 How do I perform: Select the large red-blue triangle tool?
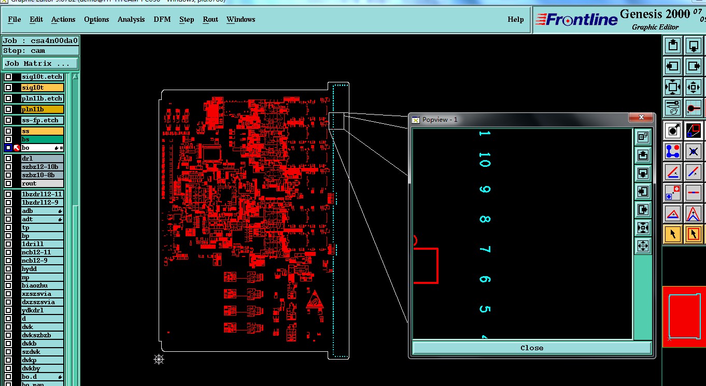pos(694,213)
